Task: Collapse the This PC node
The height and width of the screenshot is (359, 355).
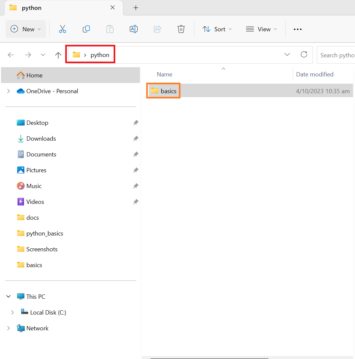Action: tap(9, 296)
